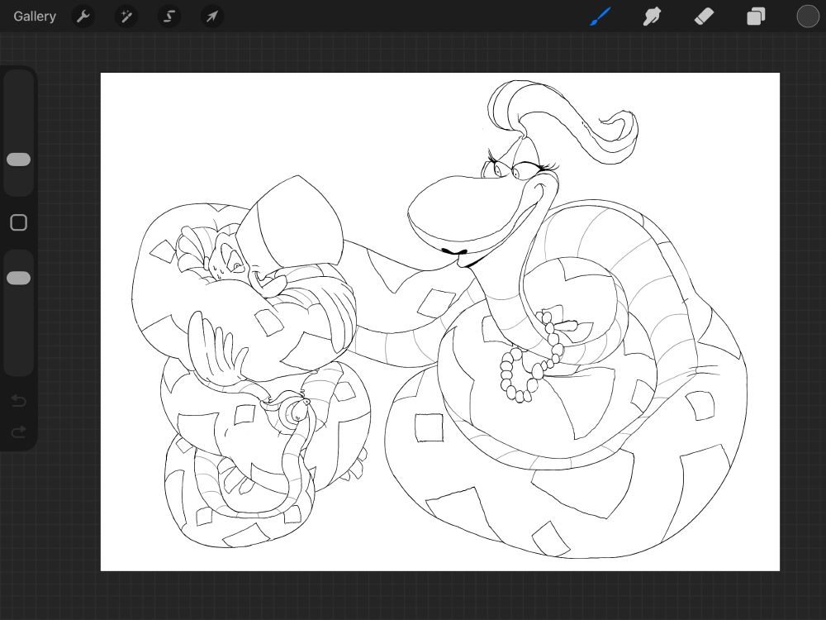
Task: Open the Adjustments magic wand menu
Action: pos(126,17)
